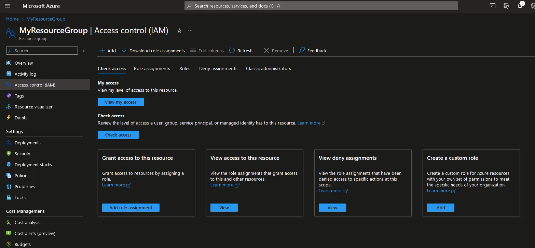Open Learn more link beside Check access description
The height and width of the screenshot is (248, 535).
311,123
